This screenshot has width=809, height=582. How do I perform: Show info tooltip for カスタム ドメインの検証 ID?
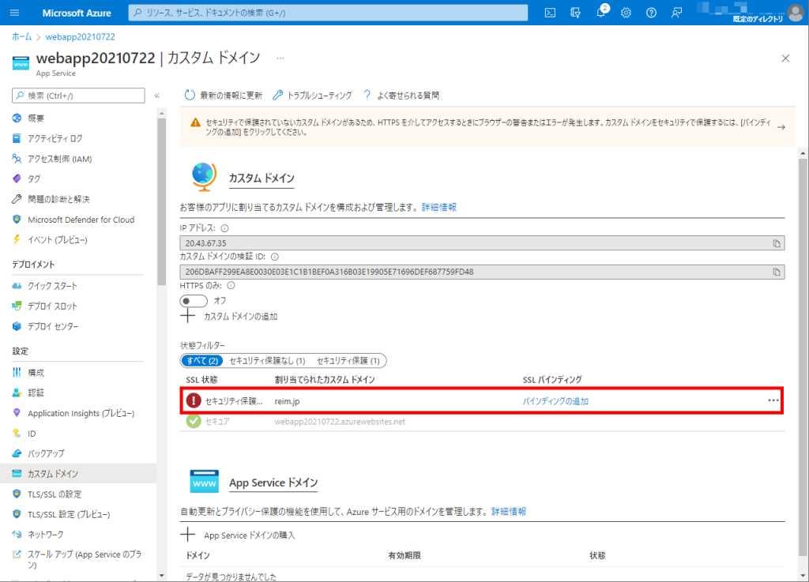pyautogui.click(x=274, y=257)
